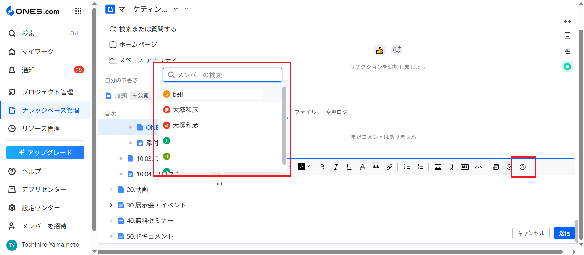
Task: Click inside the comment text area
Action: point(393,198)
